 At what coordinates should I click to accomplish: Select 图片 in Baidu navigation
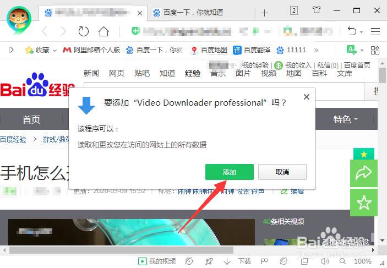point(243,73)
